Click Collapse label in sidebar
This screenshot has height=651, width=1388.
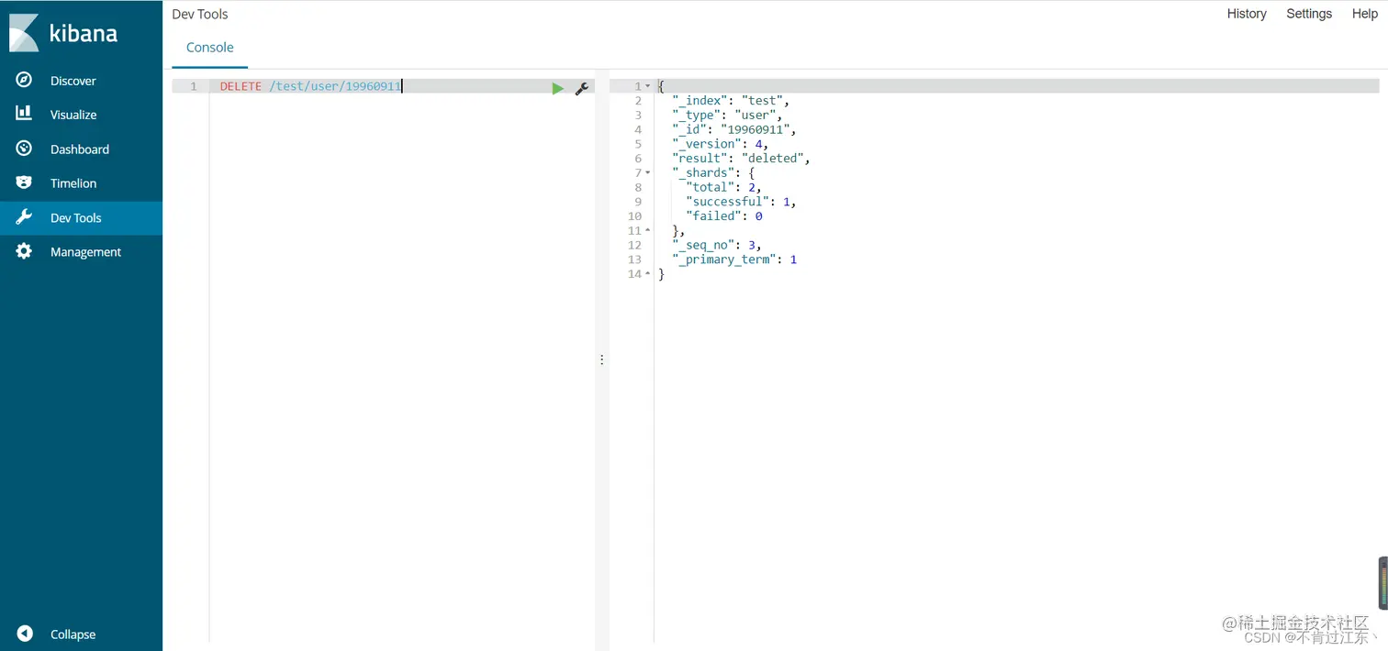click(x=73, y=634)
